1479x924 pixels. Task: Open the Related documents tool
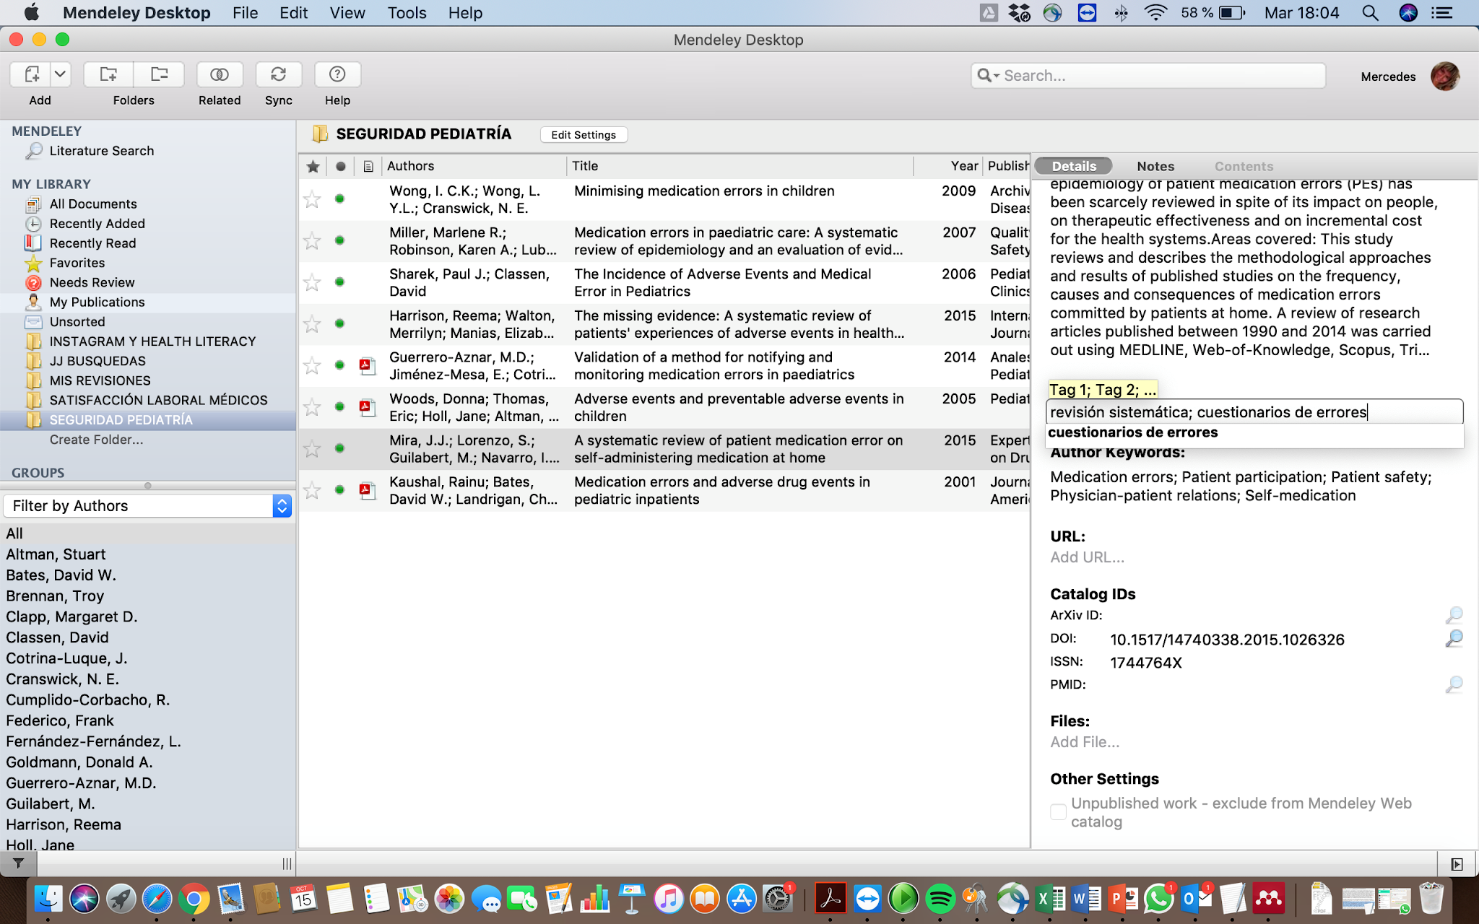coord(219,74)
